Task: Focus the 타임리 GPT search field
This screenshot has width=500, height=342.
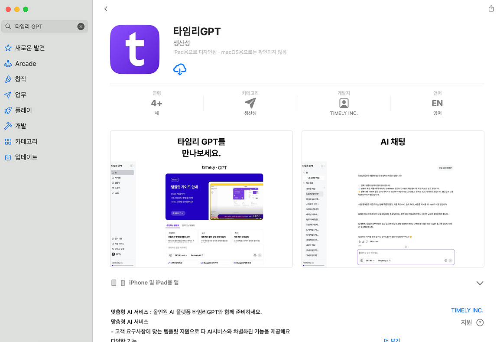Action: 45,26
